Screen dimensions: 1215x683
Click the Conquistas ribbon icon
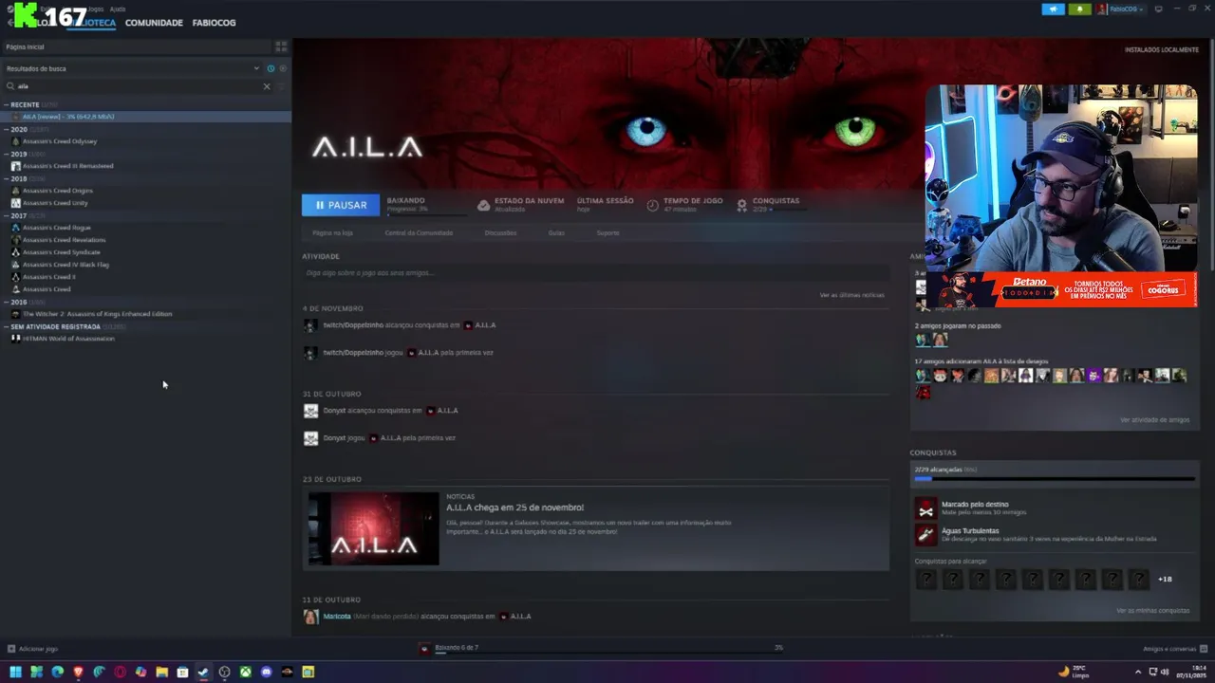point(742,205)
